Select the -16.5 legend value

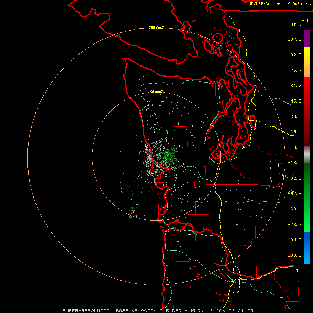(295, 163)
